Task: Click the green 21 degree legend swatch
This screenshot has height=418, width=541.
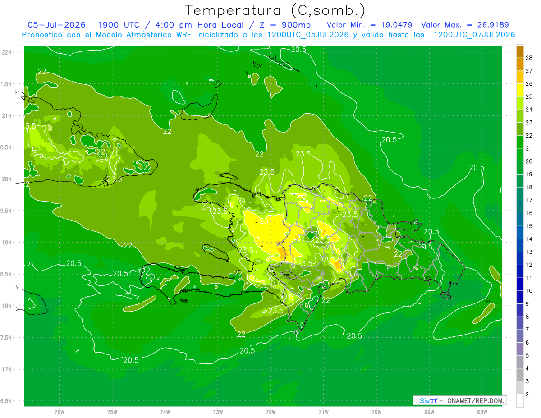Action: 520,142
